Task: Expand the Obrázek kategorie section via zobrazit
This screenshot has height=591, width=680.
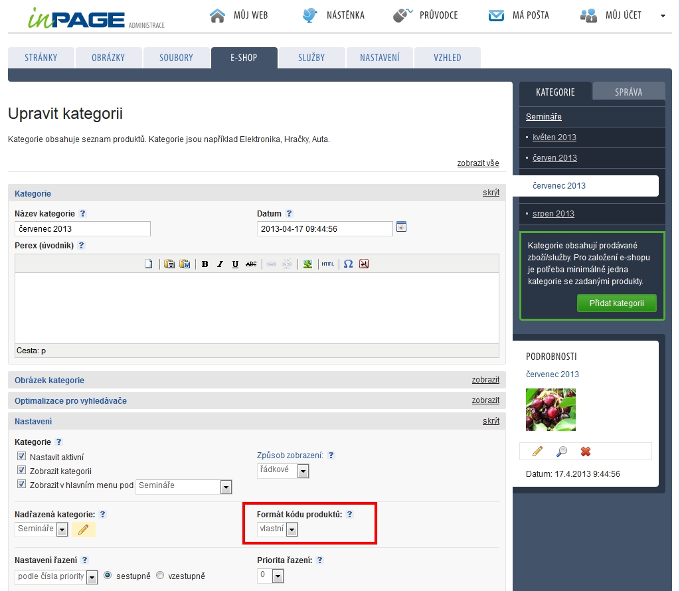Action: tap(485, 380)
